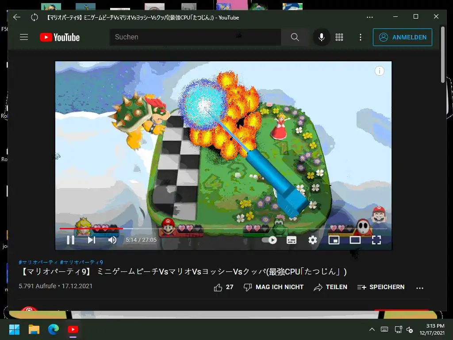This screenshot has width=453, height=340.
Task: Show hidden system tray icons
Action: click(x=372, y=329)
